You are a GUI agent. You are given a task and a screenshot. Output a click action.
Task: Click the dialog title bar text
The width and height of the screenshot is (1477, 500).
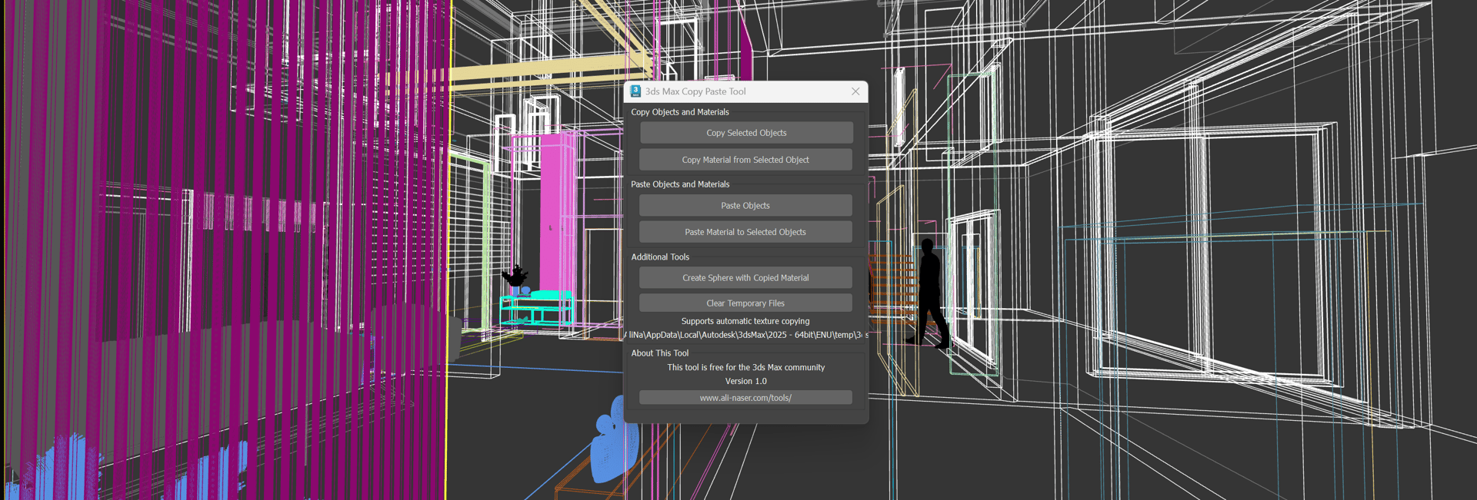(x=695, y=91)
